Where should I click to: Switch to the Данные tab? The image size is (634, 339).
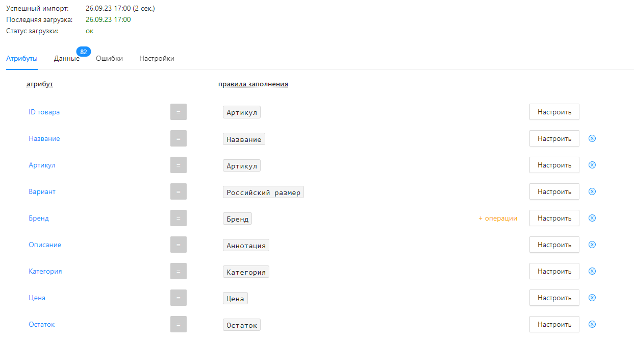(x=67, y=59)
